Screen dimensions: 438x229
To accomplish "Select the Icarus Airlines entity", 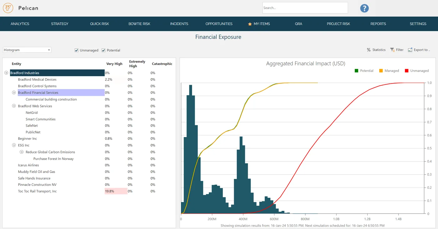I will pyautogui.click(x=28, y=165).
